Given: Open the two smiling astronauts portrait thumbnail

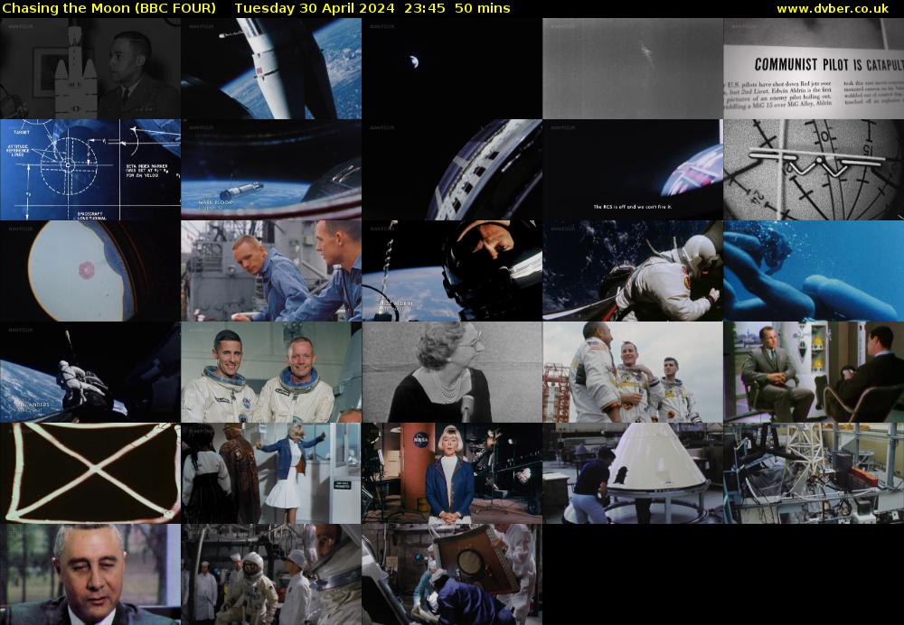Looking at the screenshot, I should (271, 372).
